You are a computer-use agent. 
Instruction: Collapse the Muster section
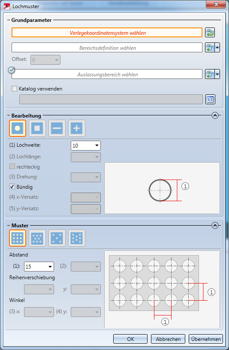(215, 226)
